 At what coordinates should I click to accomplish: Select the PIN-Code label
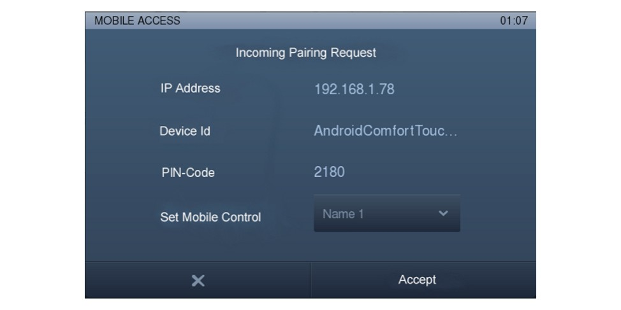(x=188, y=173)
